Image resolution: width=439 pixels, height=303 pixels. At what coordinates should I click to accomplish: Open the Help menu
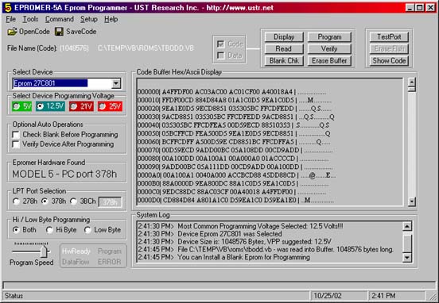tap(111, 19)
